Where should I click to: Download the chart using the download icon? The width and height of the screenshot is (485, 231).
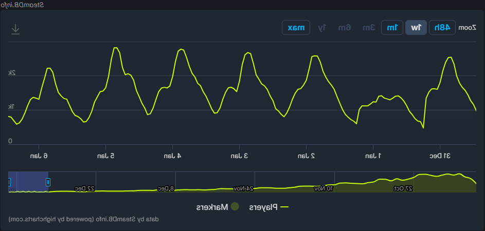pos(15,29)
